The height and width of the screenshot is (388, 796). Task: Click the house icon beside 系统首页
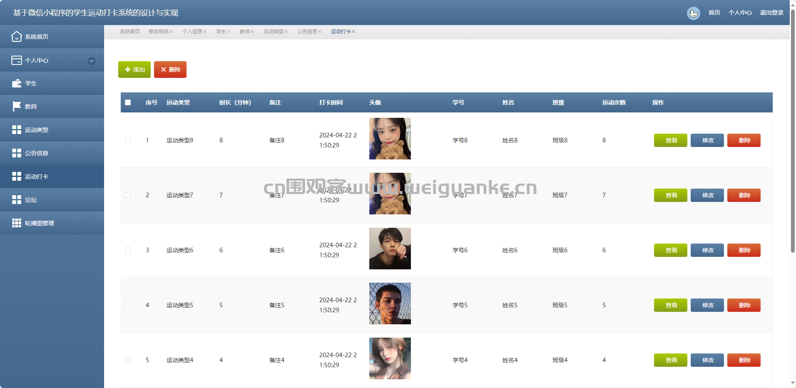(x=16, y=37)
